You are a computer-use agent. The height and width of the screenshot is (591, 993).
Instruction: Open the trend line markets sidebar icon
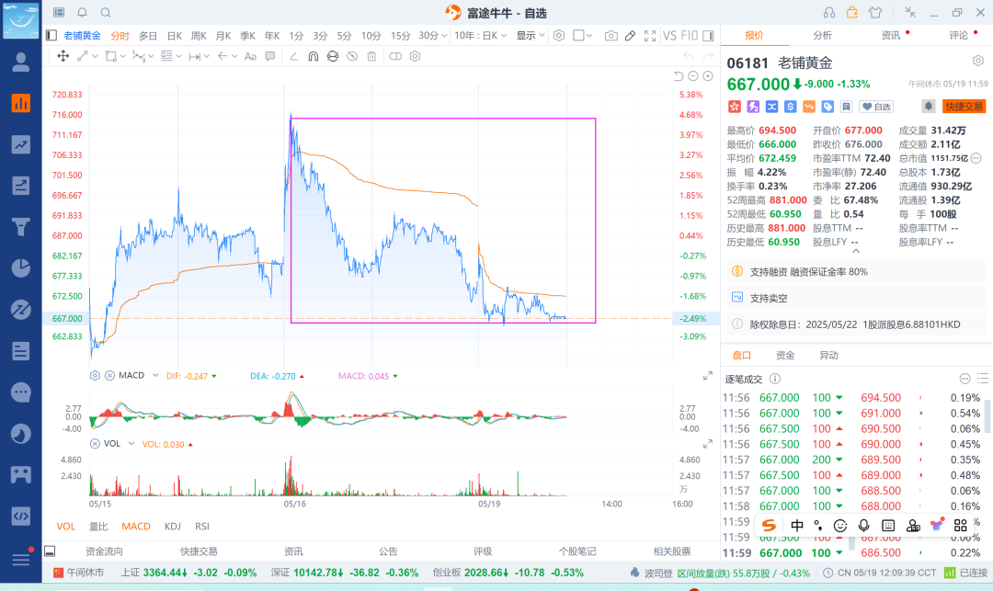21,144
